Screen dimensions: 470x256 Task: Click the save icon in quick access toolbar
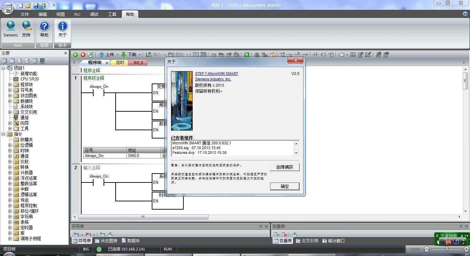point(36,5)
